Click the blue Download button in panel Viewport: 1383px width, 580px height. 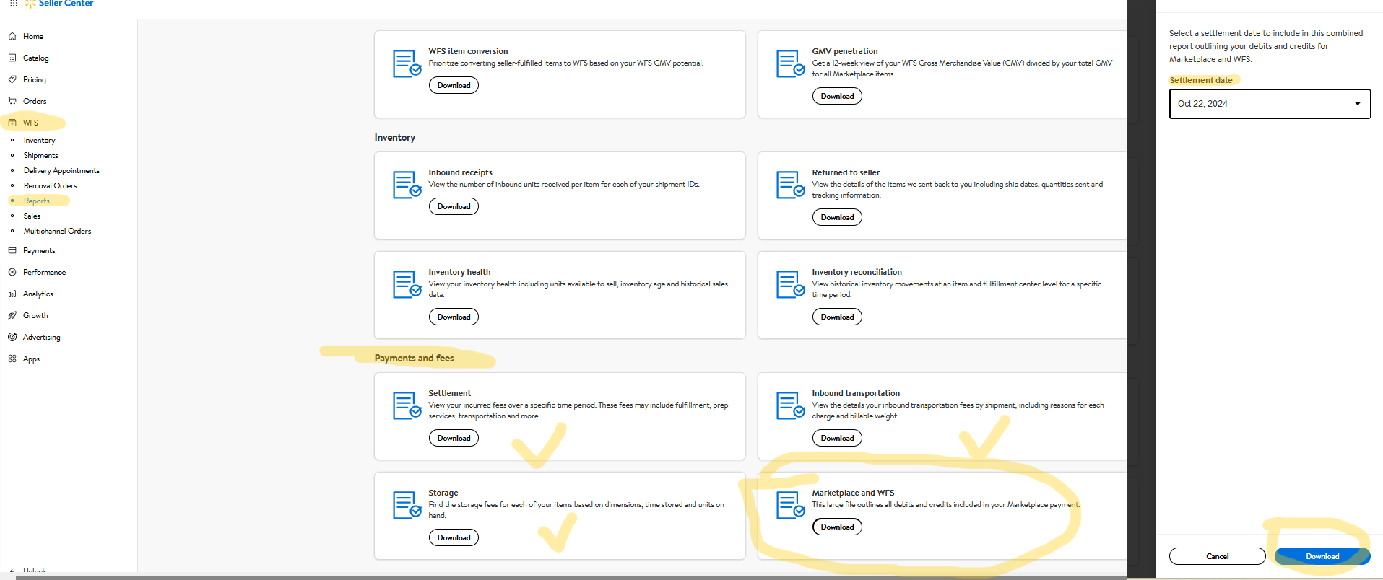tap(1322, 556)
